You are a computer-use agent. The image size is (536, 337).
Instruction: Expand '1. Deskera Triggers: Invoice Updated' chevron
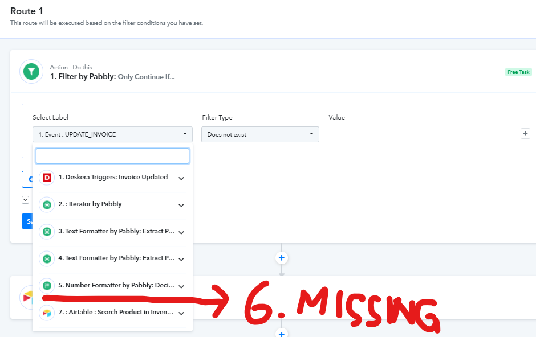(x=181, y=178)
